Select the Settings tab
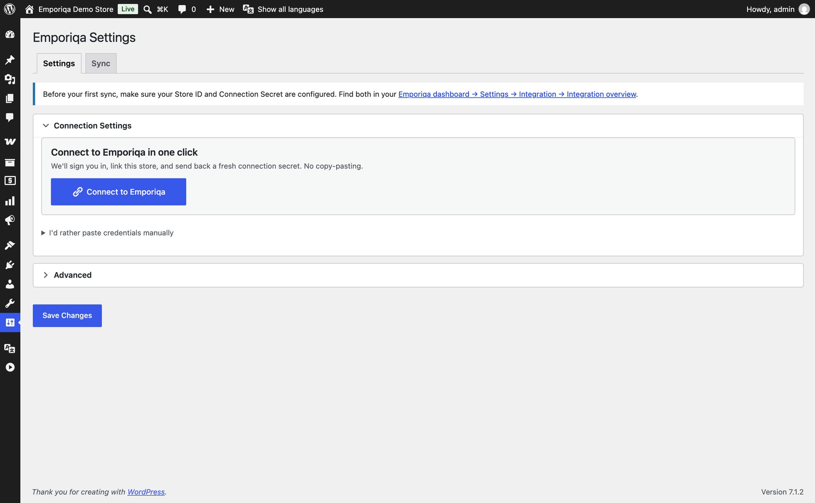This screenshot has height=503, width=815. (x=59, y=63)
